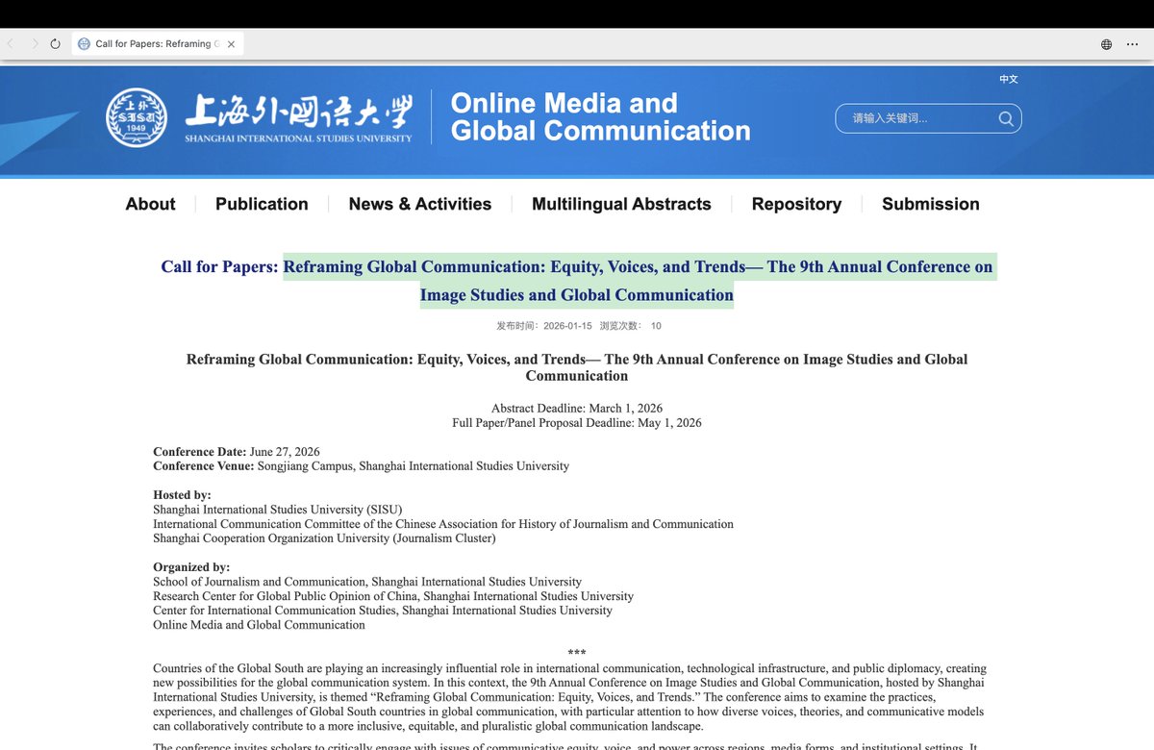1154x750 pixels.
Task: Click the Shanghai International Studies University calligraphy logo
Action: pos(299,117)
